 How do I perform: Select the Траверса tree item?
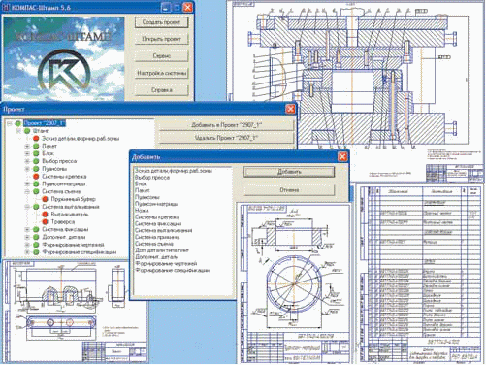coord(63,222)
